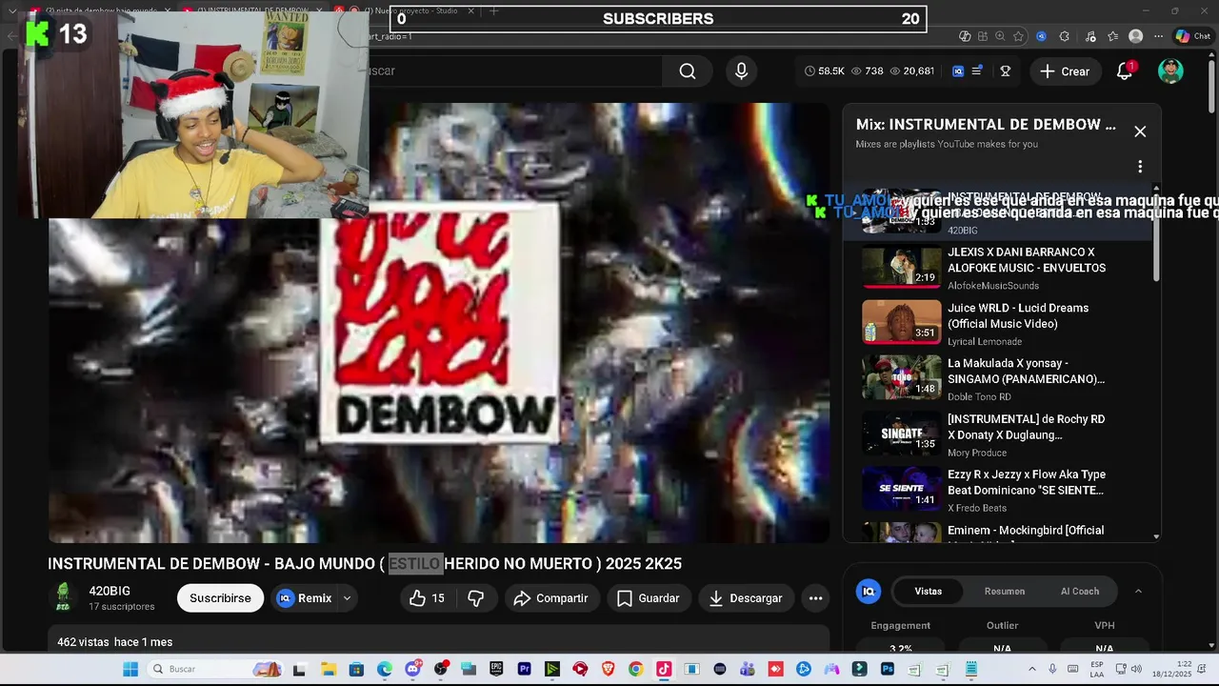
Task: Click the 420BIG channel avatar
Action: 63,597
